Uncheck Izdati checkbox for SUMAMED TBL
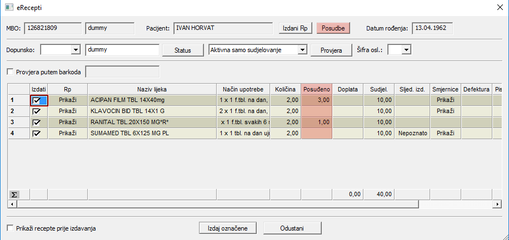Image resolution: width=509 pixels, height=240 pixels. tap(36, 134)
